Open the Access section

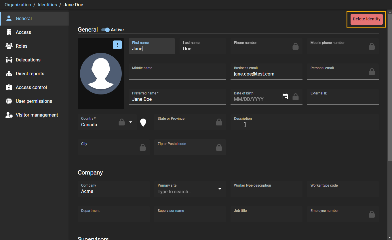[x=35, y=32]
